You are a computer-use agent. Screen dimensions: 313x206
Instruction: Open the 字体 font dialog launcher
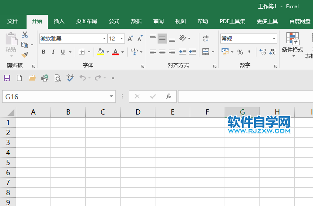click(x=142, y=67)
